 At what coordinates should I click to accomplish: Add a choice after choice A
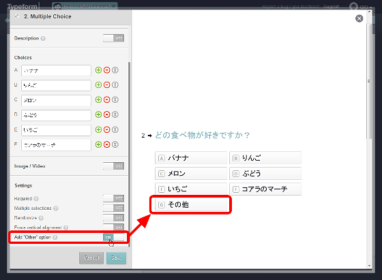click(98, 70)
